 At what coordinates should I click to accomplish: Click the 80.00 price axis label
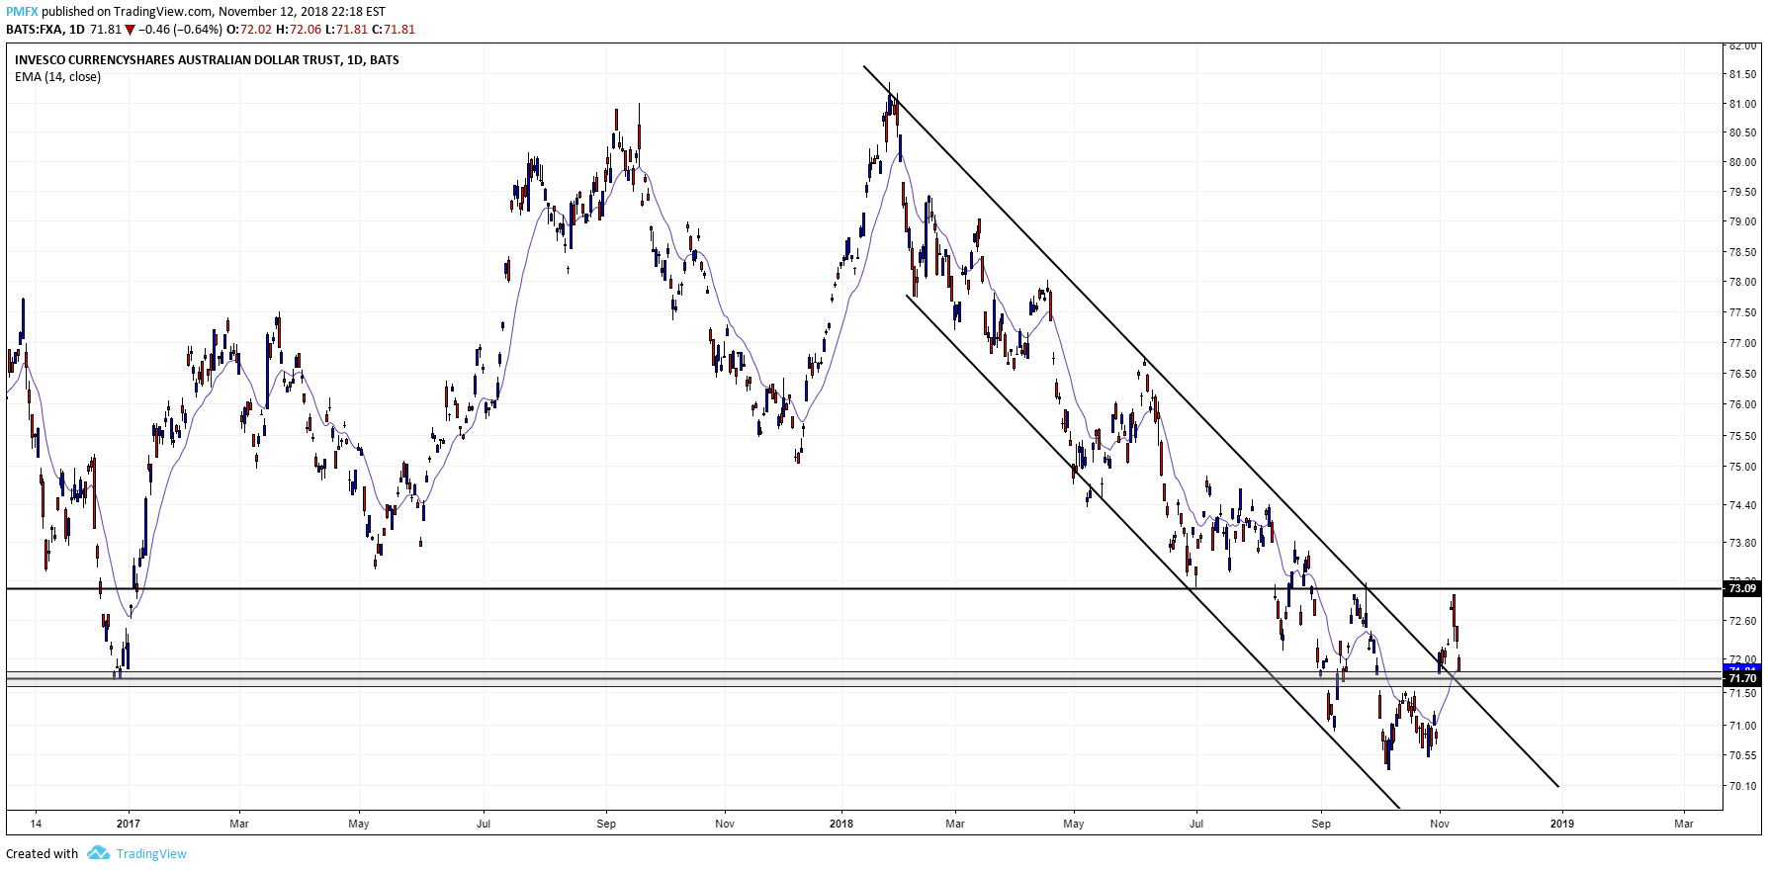pyautogui.click(x=1743, y=163)
